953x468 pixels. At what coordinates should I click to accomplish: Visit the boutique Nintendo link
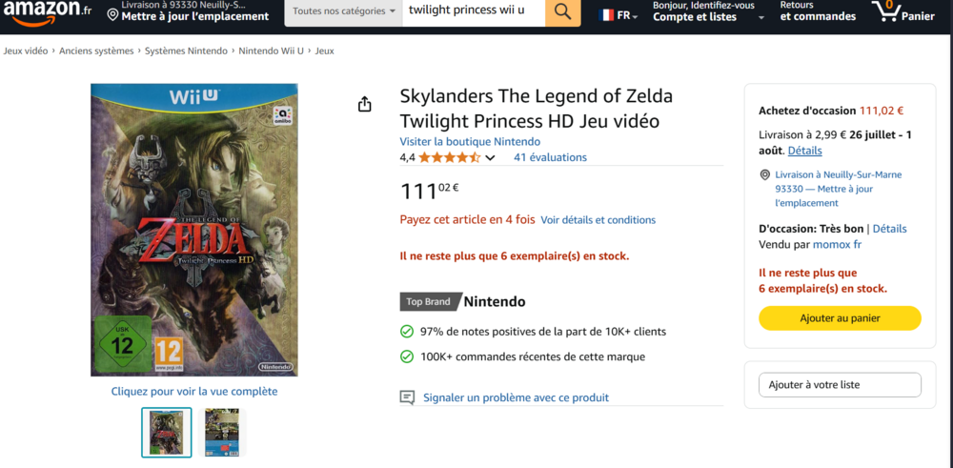pos(470,141)
